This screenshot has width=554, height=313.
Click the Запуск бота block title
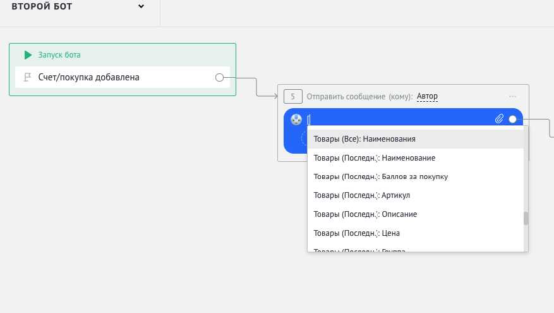coord(59,55)
